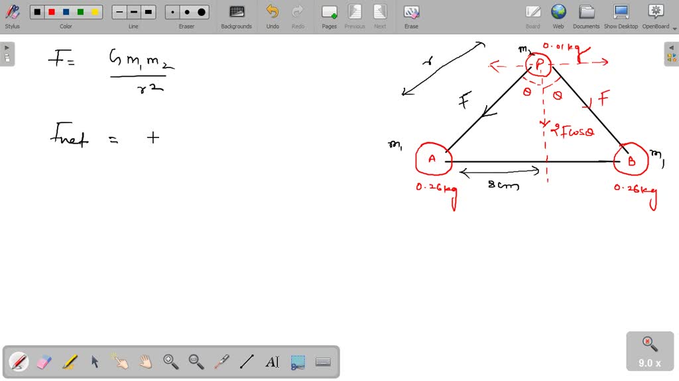Open the Text tool to add text
This screenshot has width=679, height=381.
272,361
